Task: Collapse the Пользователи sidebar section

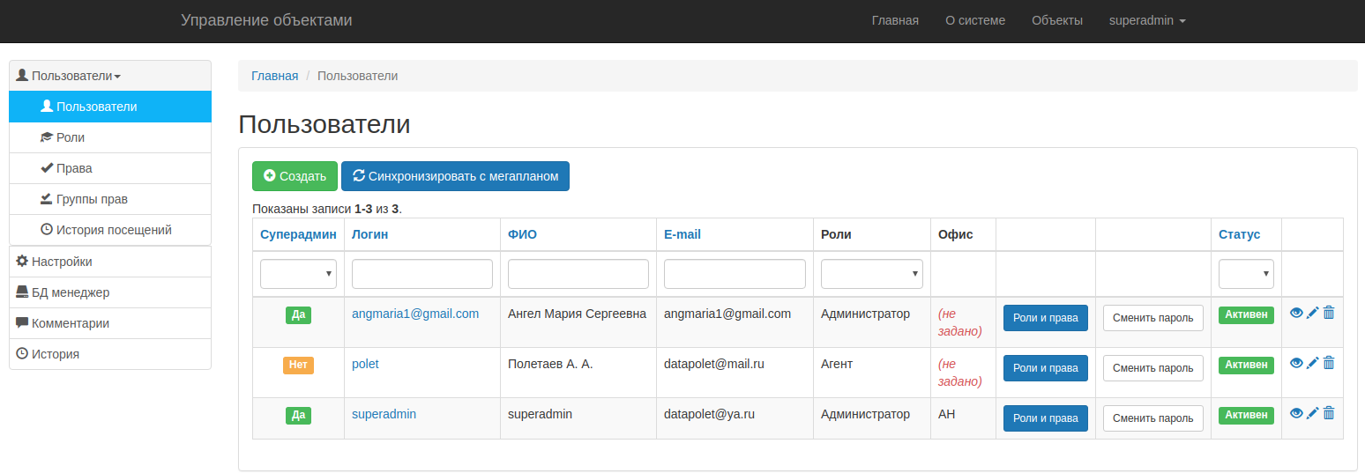Action: tap(76, 76)
